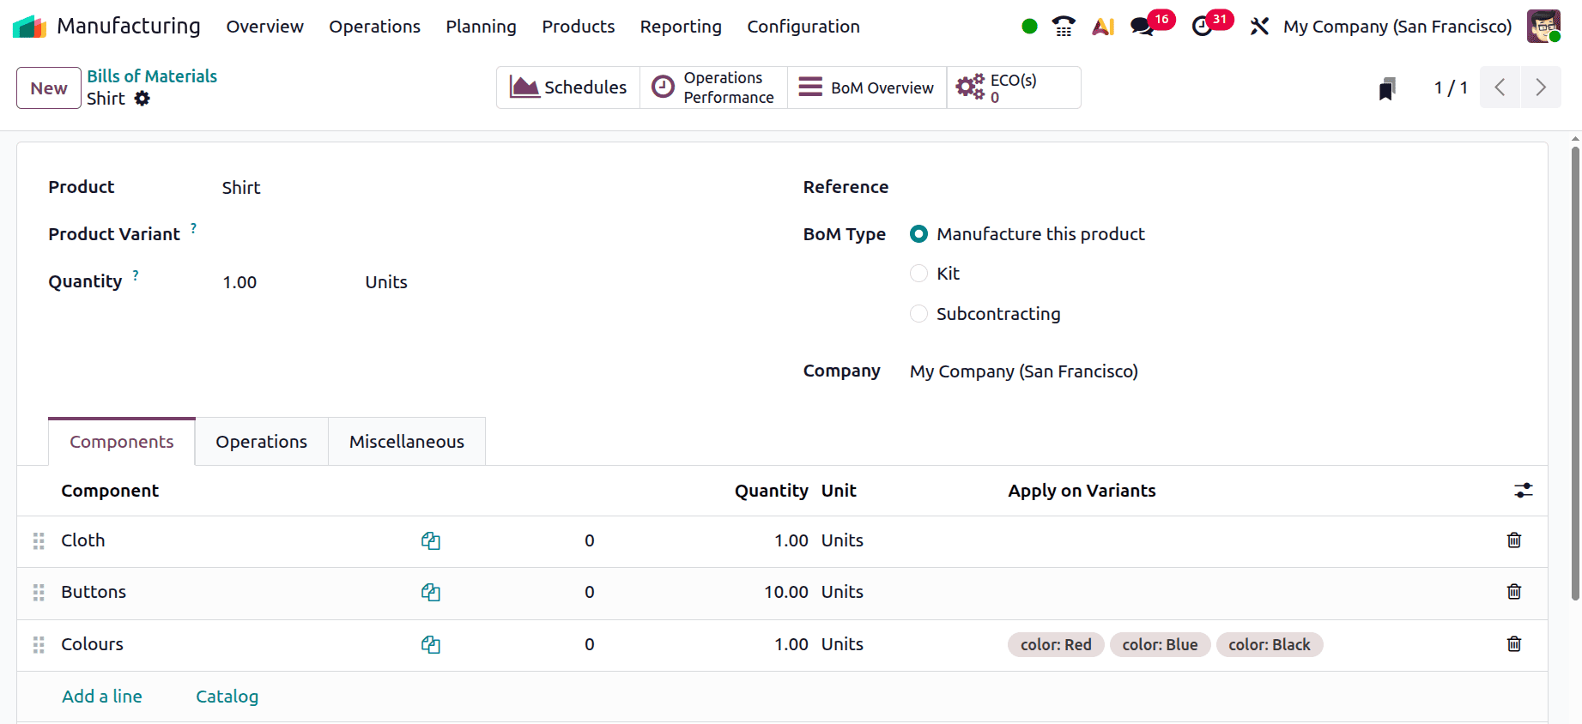Open the Planning menu
Image resolution: width=1582 pixels, height=724 pixels.
[481, 27]
